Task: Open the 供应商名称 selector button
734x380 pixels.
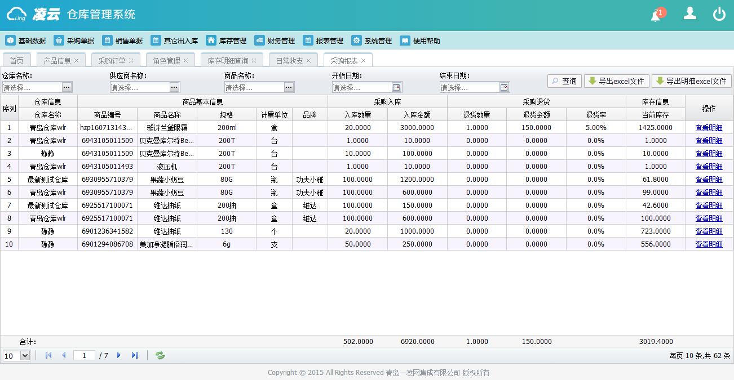Action: [x=175, y=87]
